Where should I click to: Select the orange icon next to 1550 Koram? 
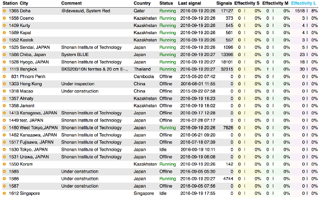coord(4,164)
